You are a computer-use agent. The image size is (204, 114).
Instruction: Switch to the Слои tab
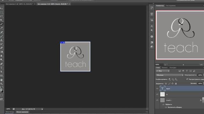158,67
